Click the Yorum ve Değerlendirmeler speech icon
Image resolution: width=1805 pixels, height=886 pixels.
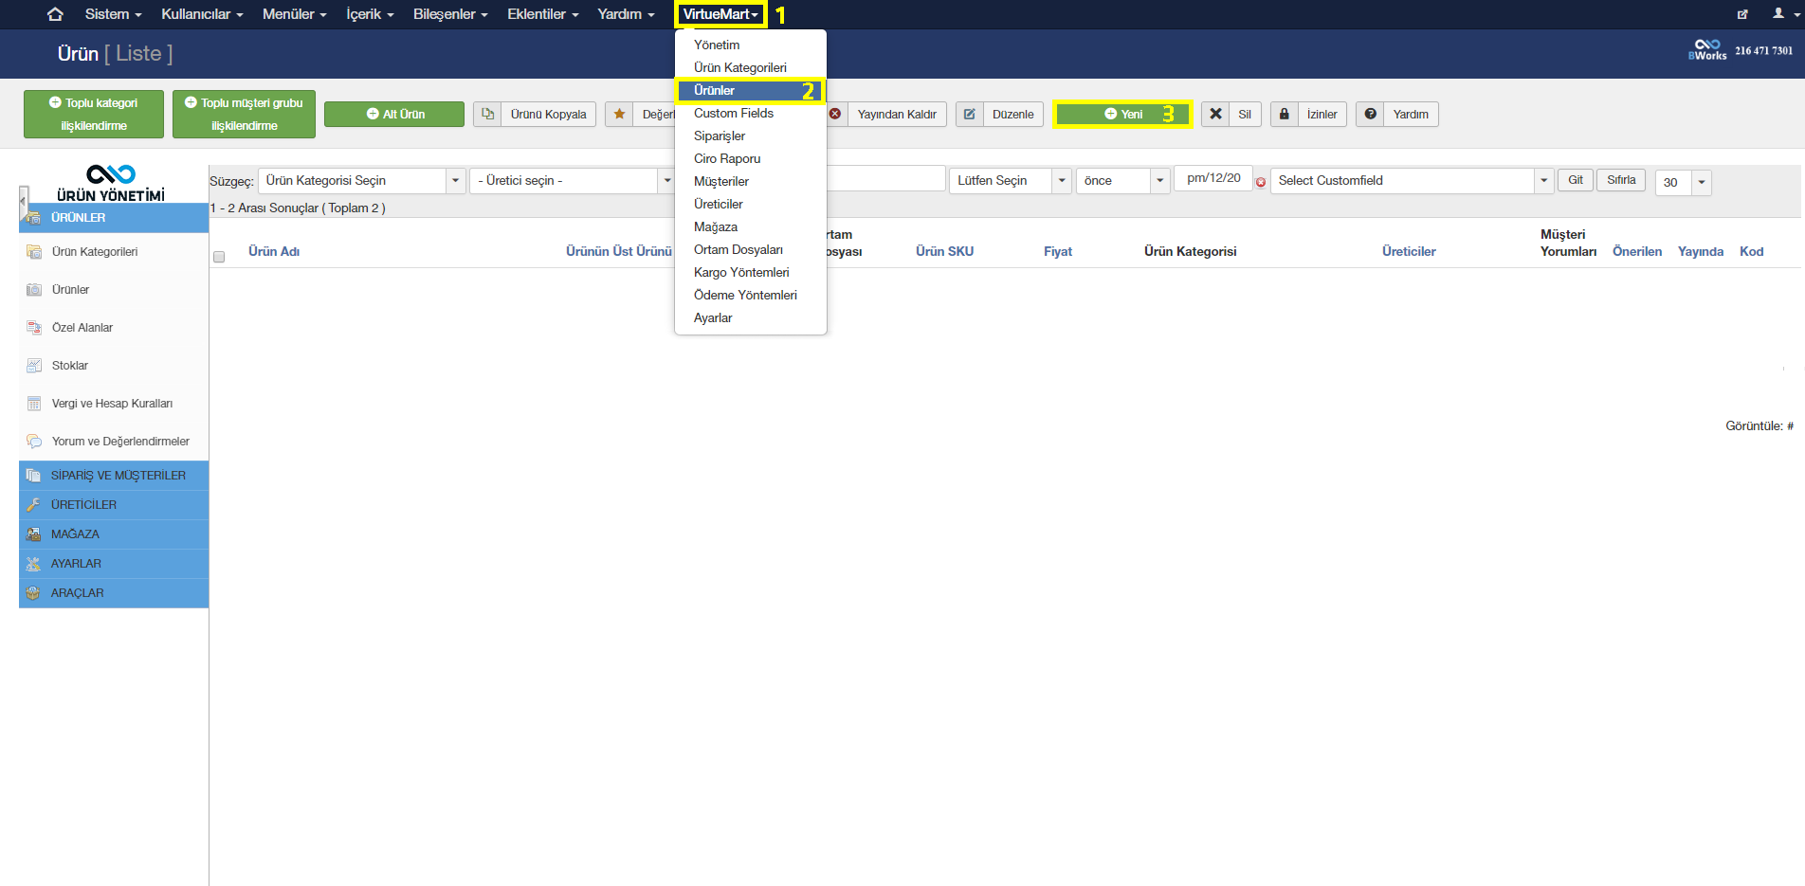click(x=34, y=441)
